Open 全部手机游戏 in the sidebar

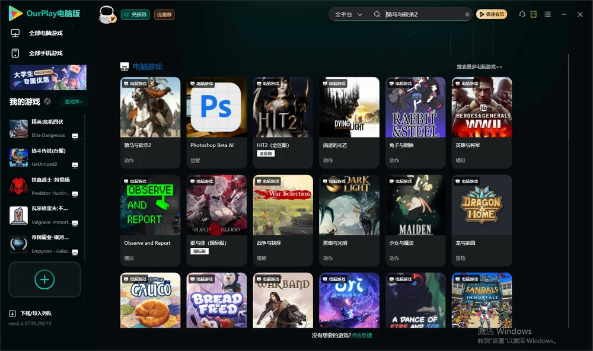click(x=37, y=53)
